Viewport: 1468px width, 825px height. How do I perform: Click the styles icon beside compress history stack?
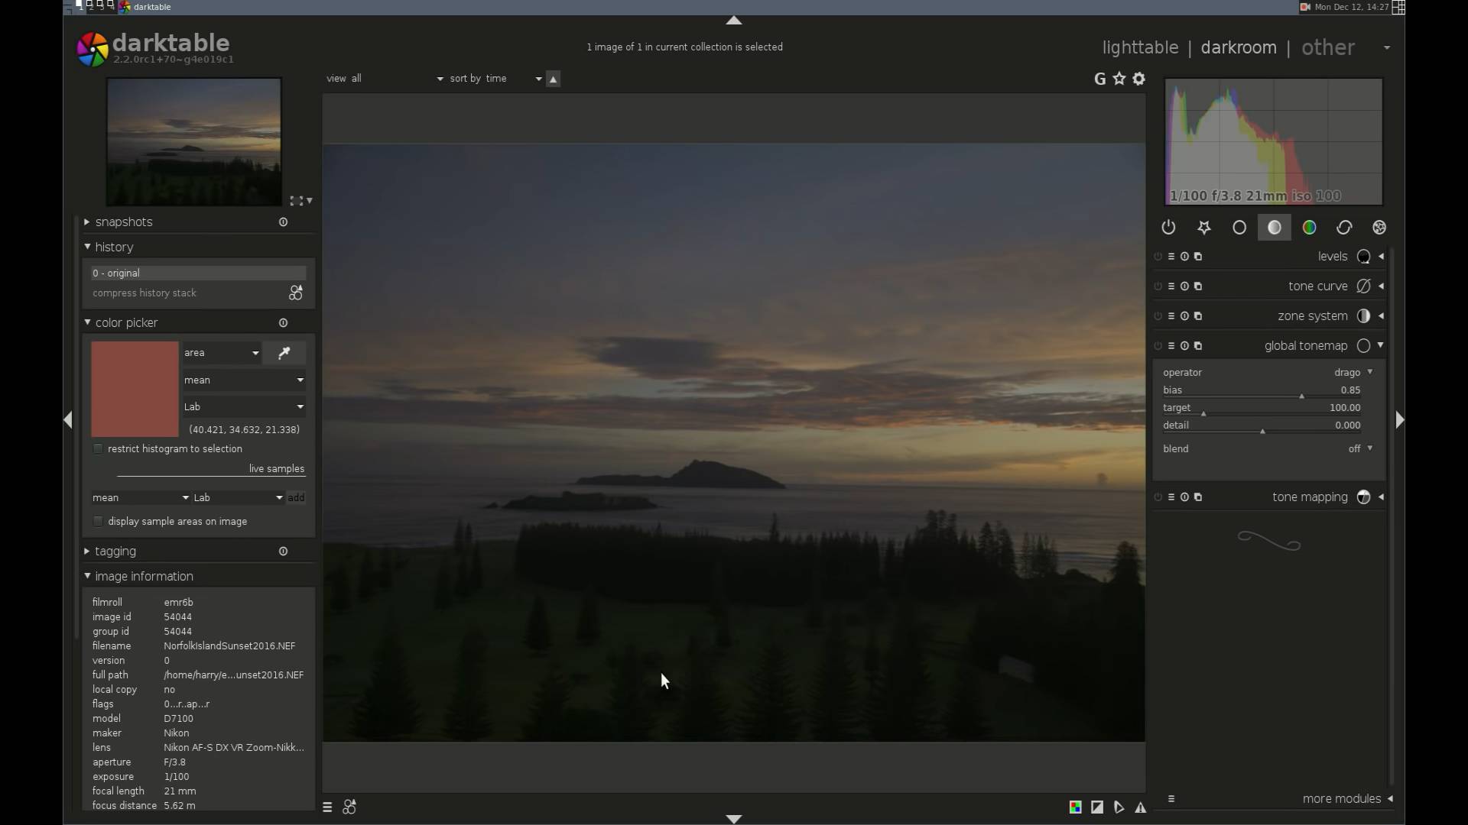pyautogui.click(x=295, y=293)
